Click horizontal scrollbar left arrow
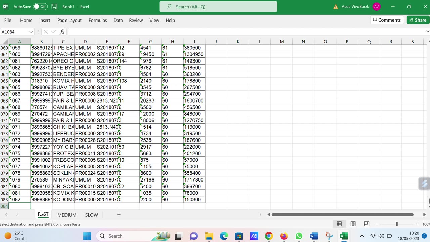 coord(268,214)
